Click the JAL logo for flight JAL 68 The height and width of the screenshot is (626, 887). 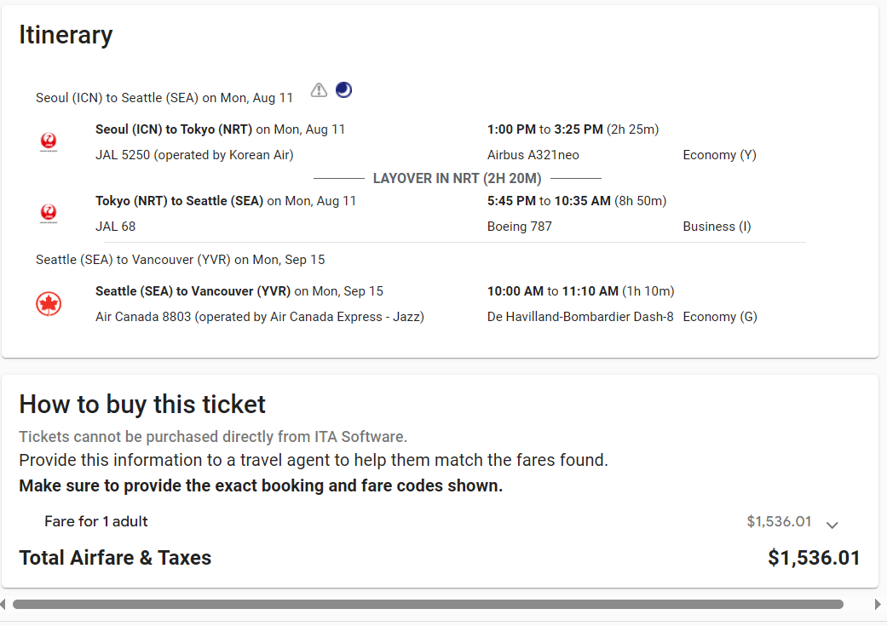click(x=49, y=213)
